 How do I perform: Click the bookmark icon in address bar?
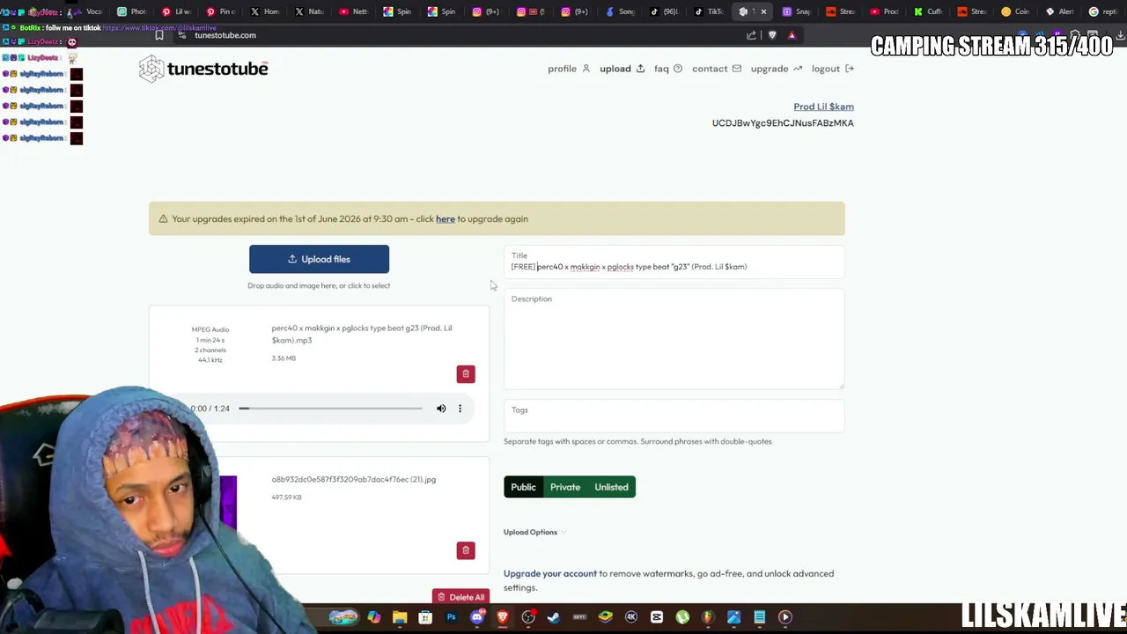coord(159,35)
